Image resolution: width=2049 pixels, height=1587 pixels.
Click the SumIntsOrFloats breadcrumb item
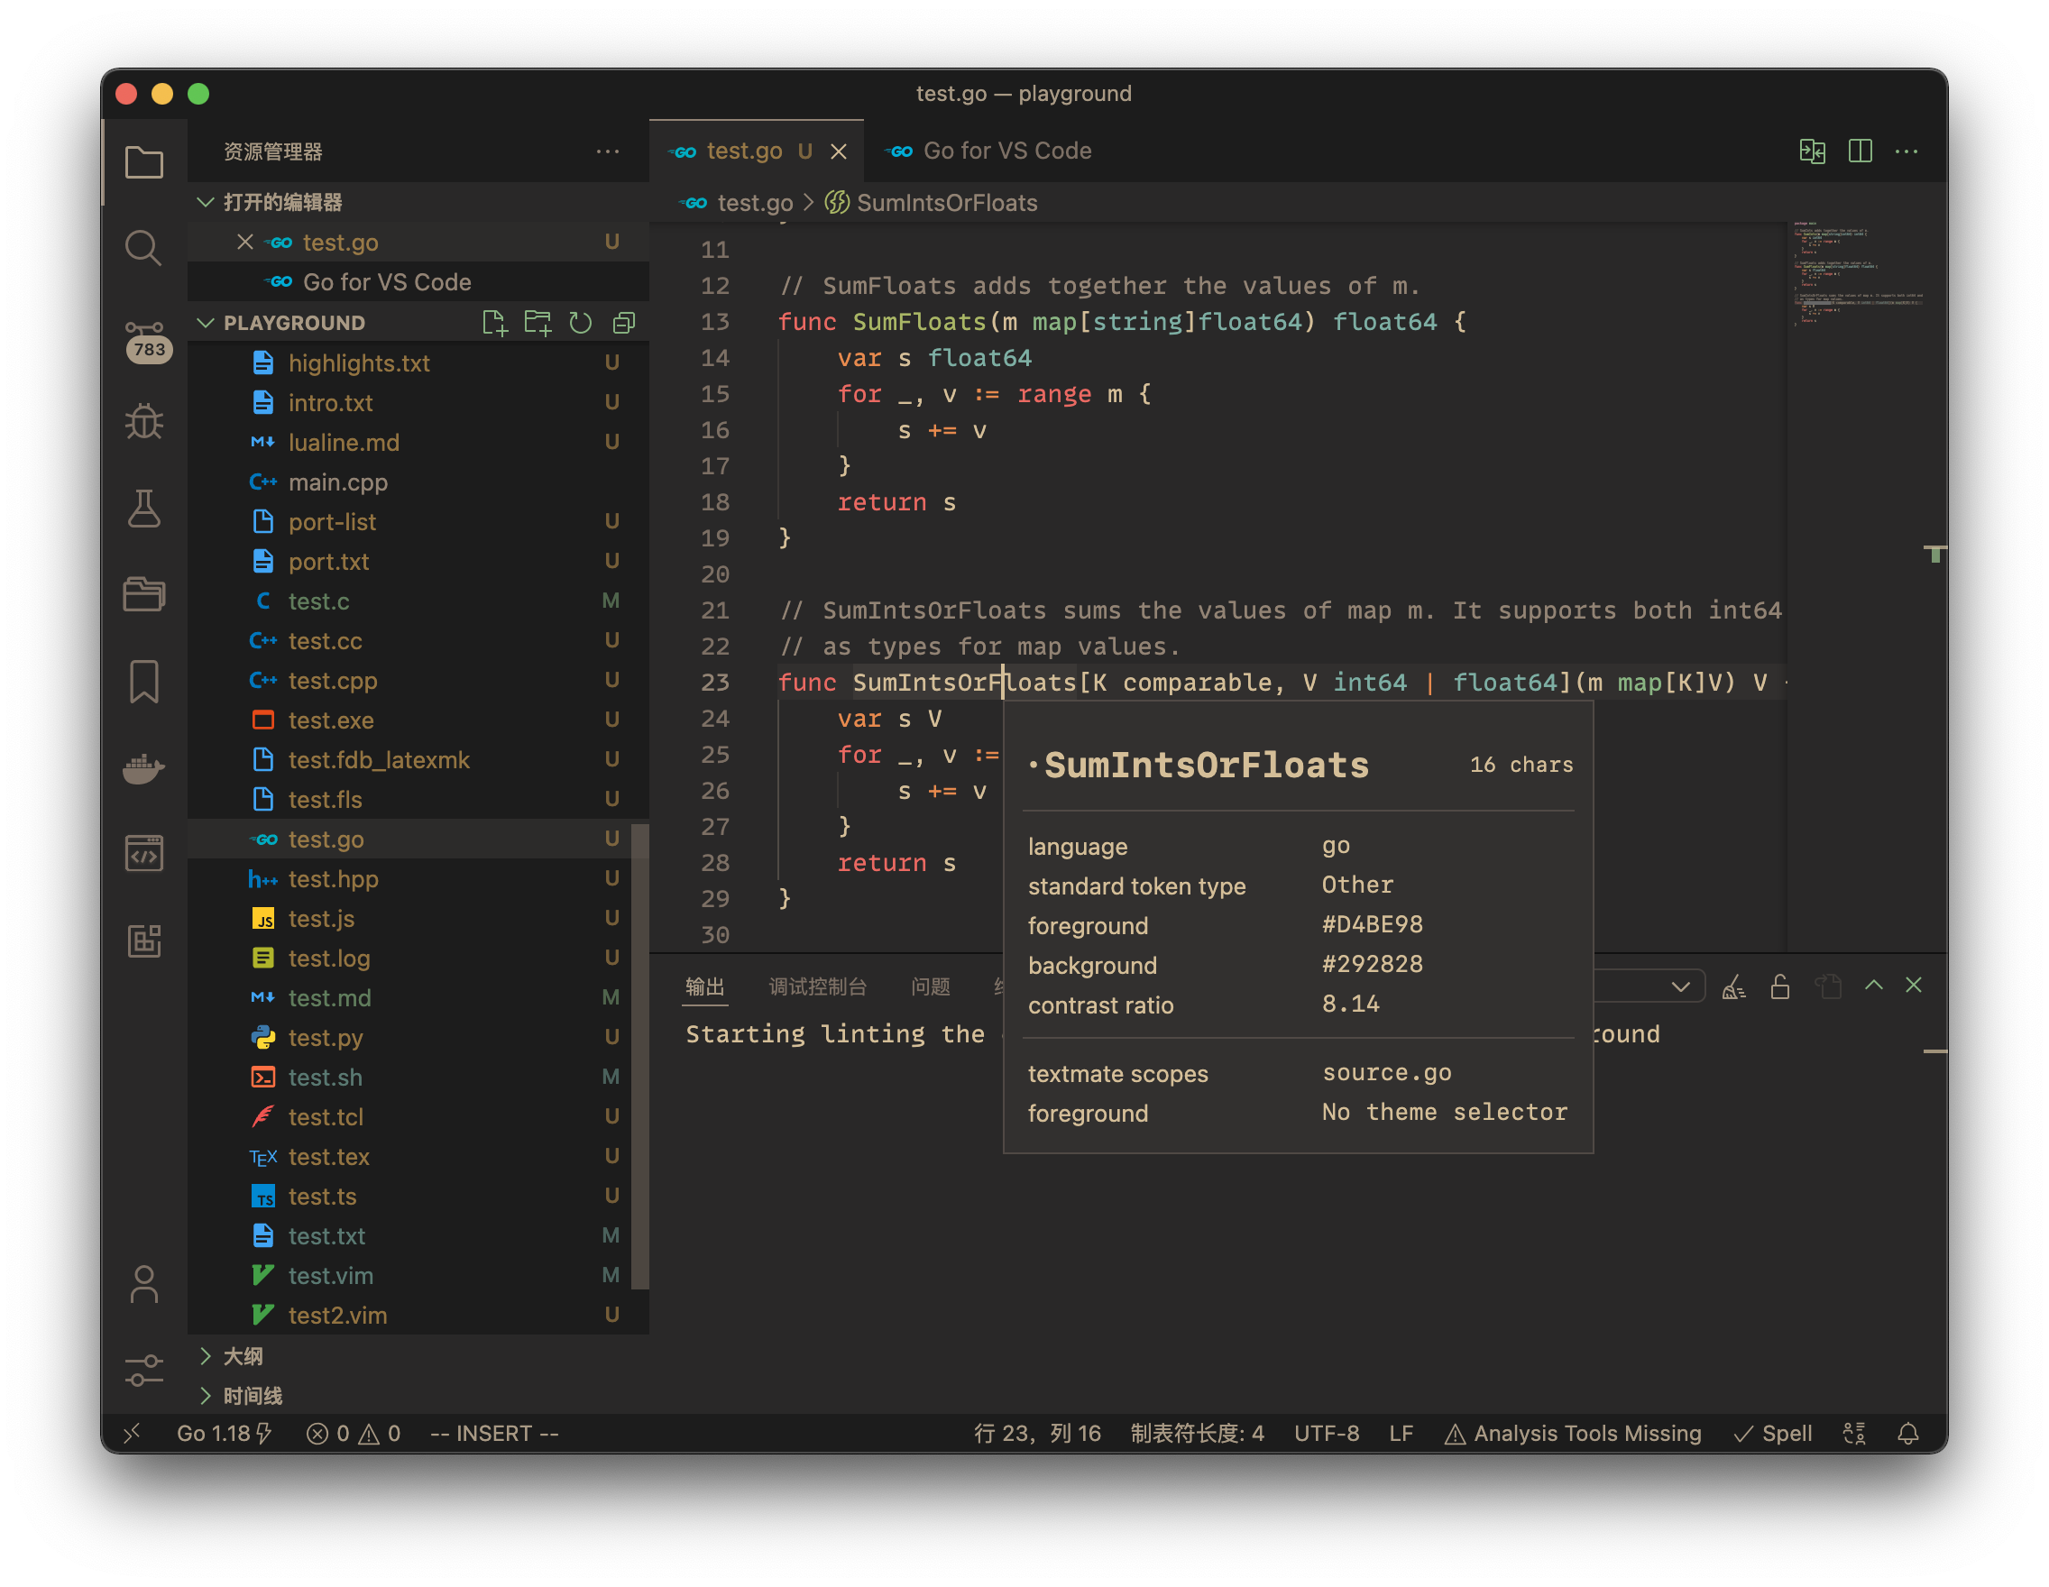[947, 203]
